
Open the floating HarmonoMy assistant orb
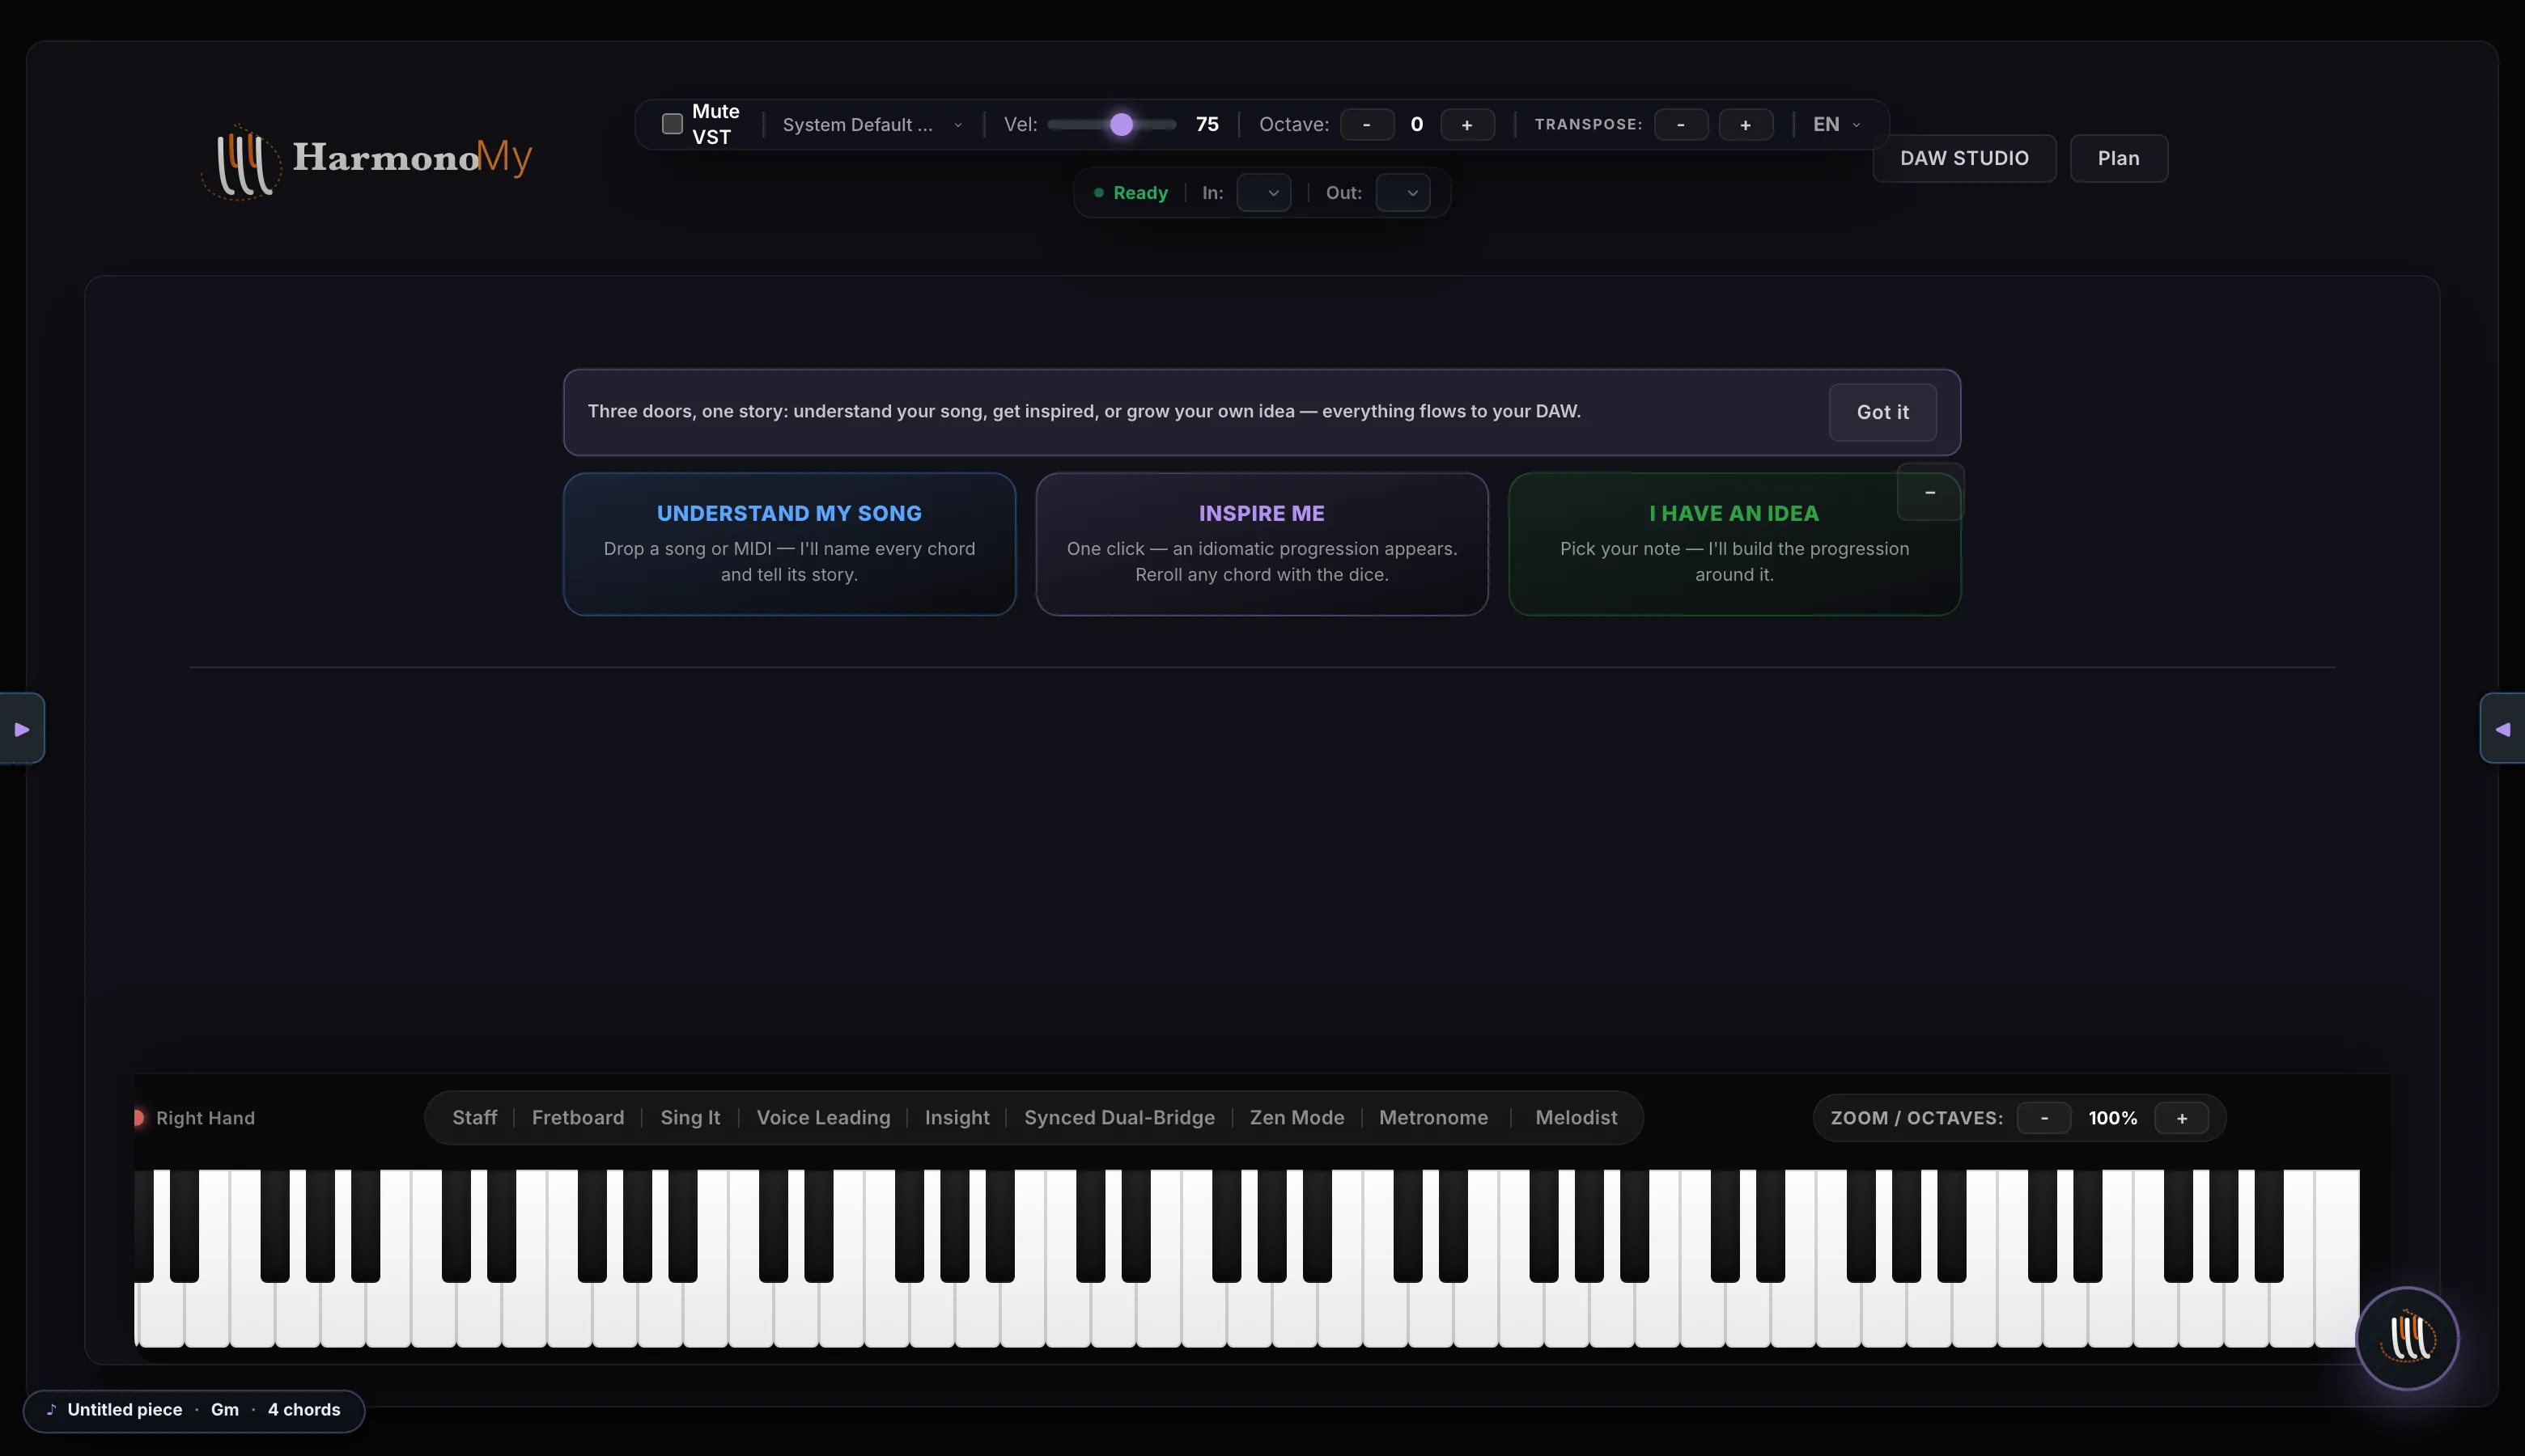2407,1338
